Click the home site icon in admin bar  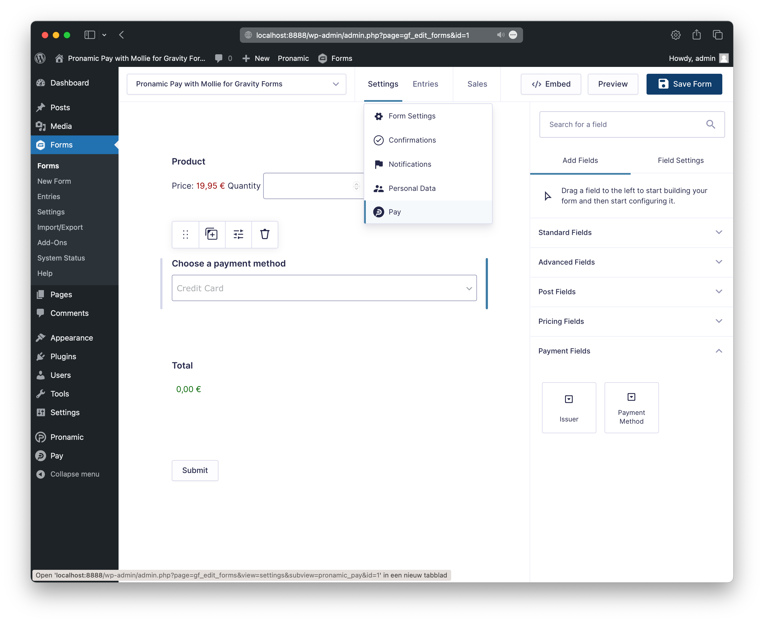pyautogui.click(x=59, y=58)
